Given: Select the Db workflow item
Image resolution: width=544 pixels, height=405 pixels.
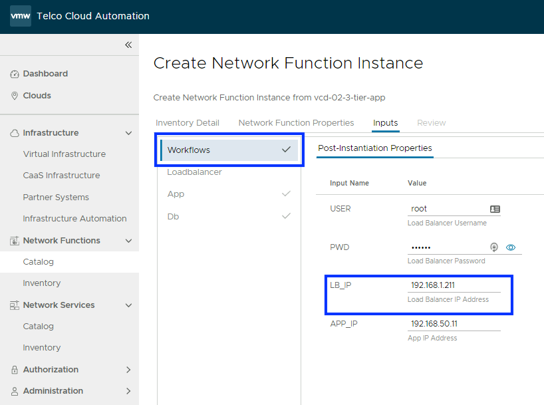Looking at the screenshot, I should 173,217.
